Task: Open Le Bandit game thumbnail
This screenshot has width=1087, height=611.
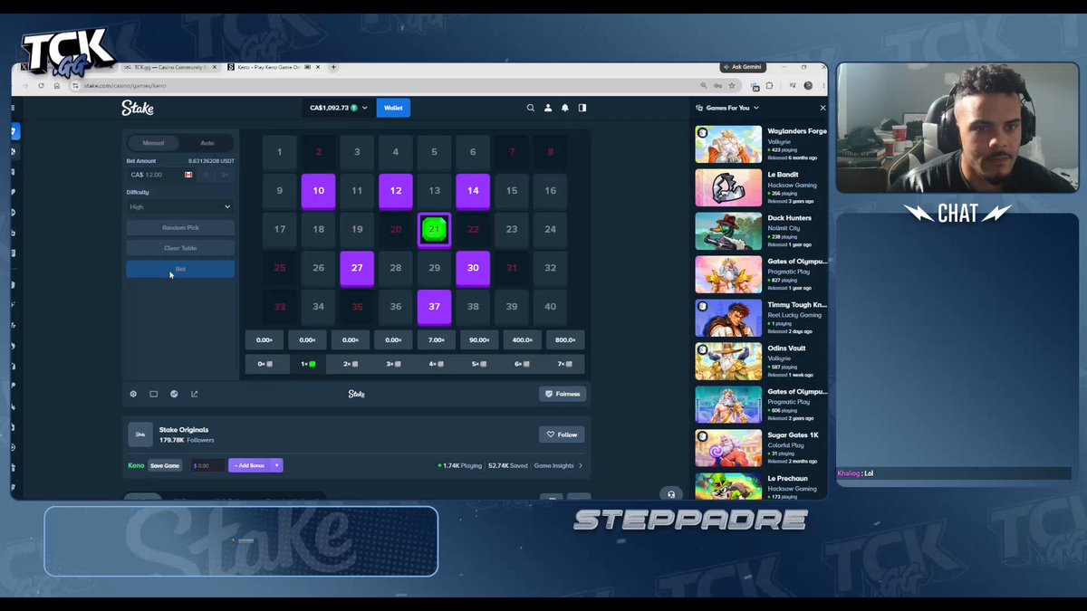Action: [728, 188]
